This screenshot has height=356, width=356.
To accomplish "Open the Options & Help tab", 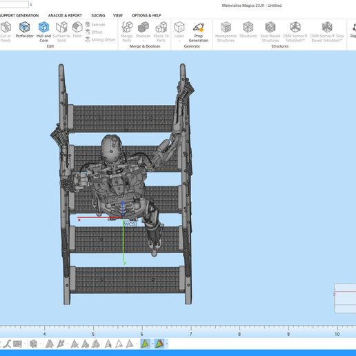I will [146, 15].
